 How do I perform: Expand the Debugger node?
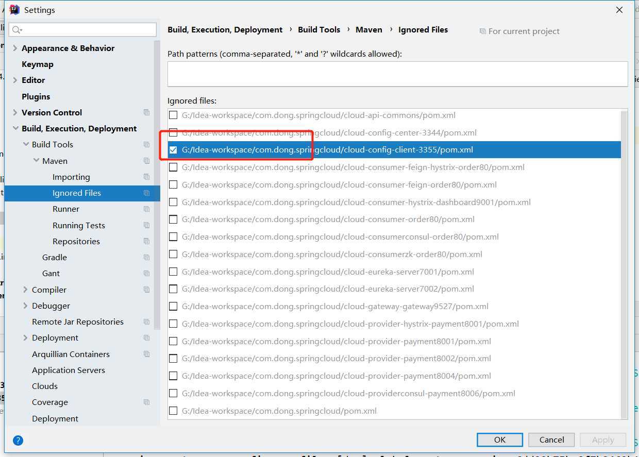pyautogui.click(x=25, y=306)
